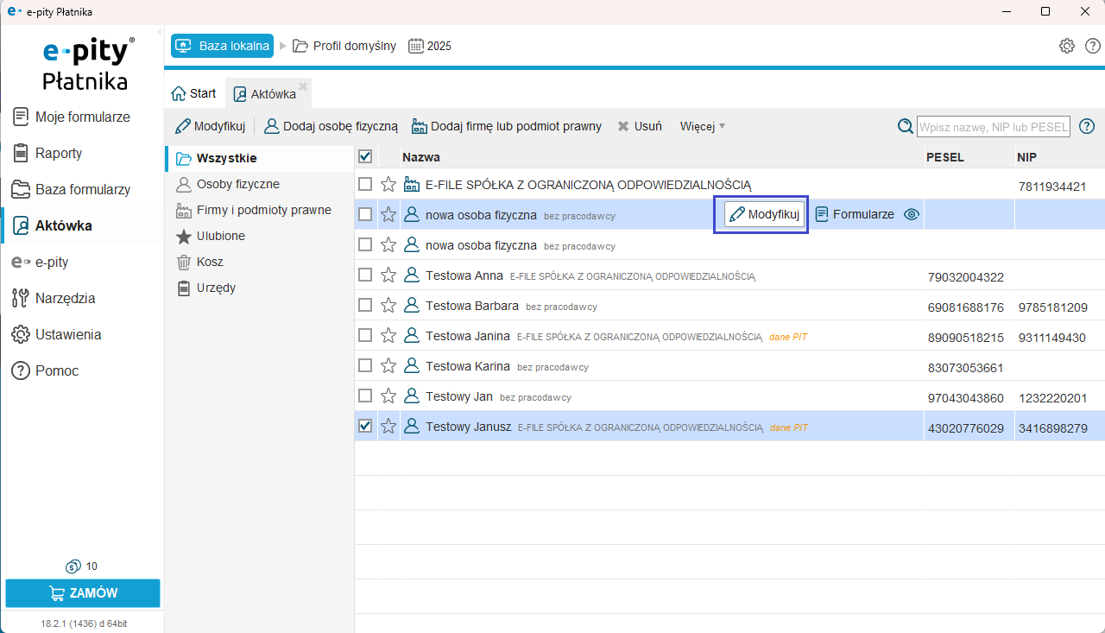Open Narzędzia in the sidebar
1105x633 pixels.
point(65,298)
